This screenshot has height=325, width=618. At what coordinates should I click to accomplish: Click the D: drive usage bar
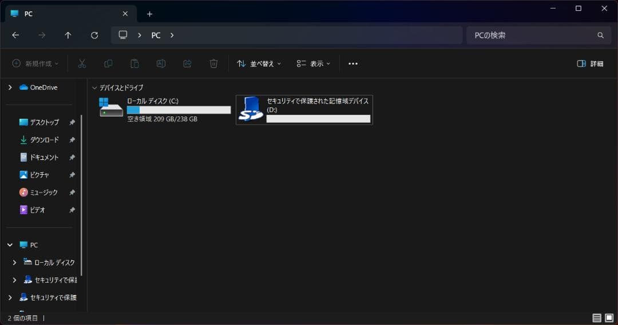(319, 119)
